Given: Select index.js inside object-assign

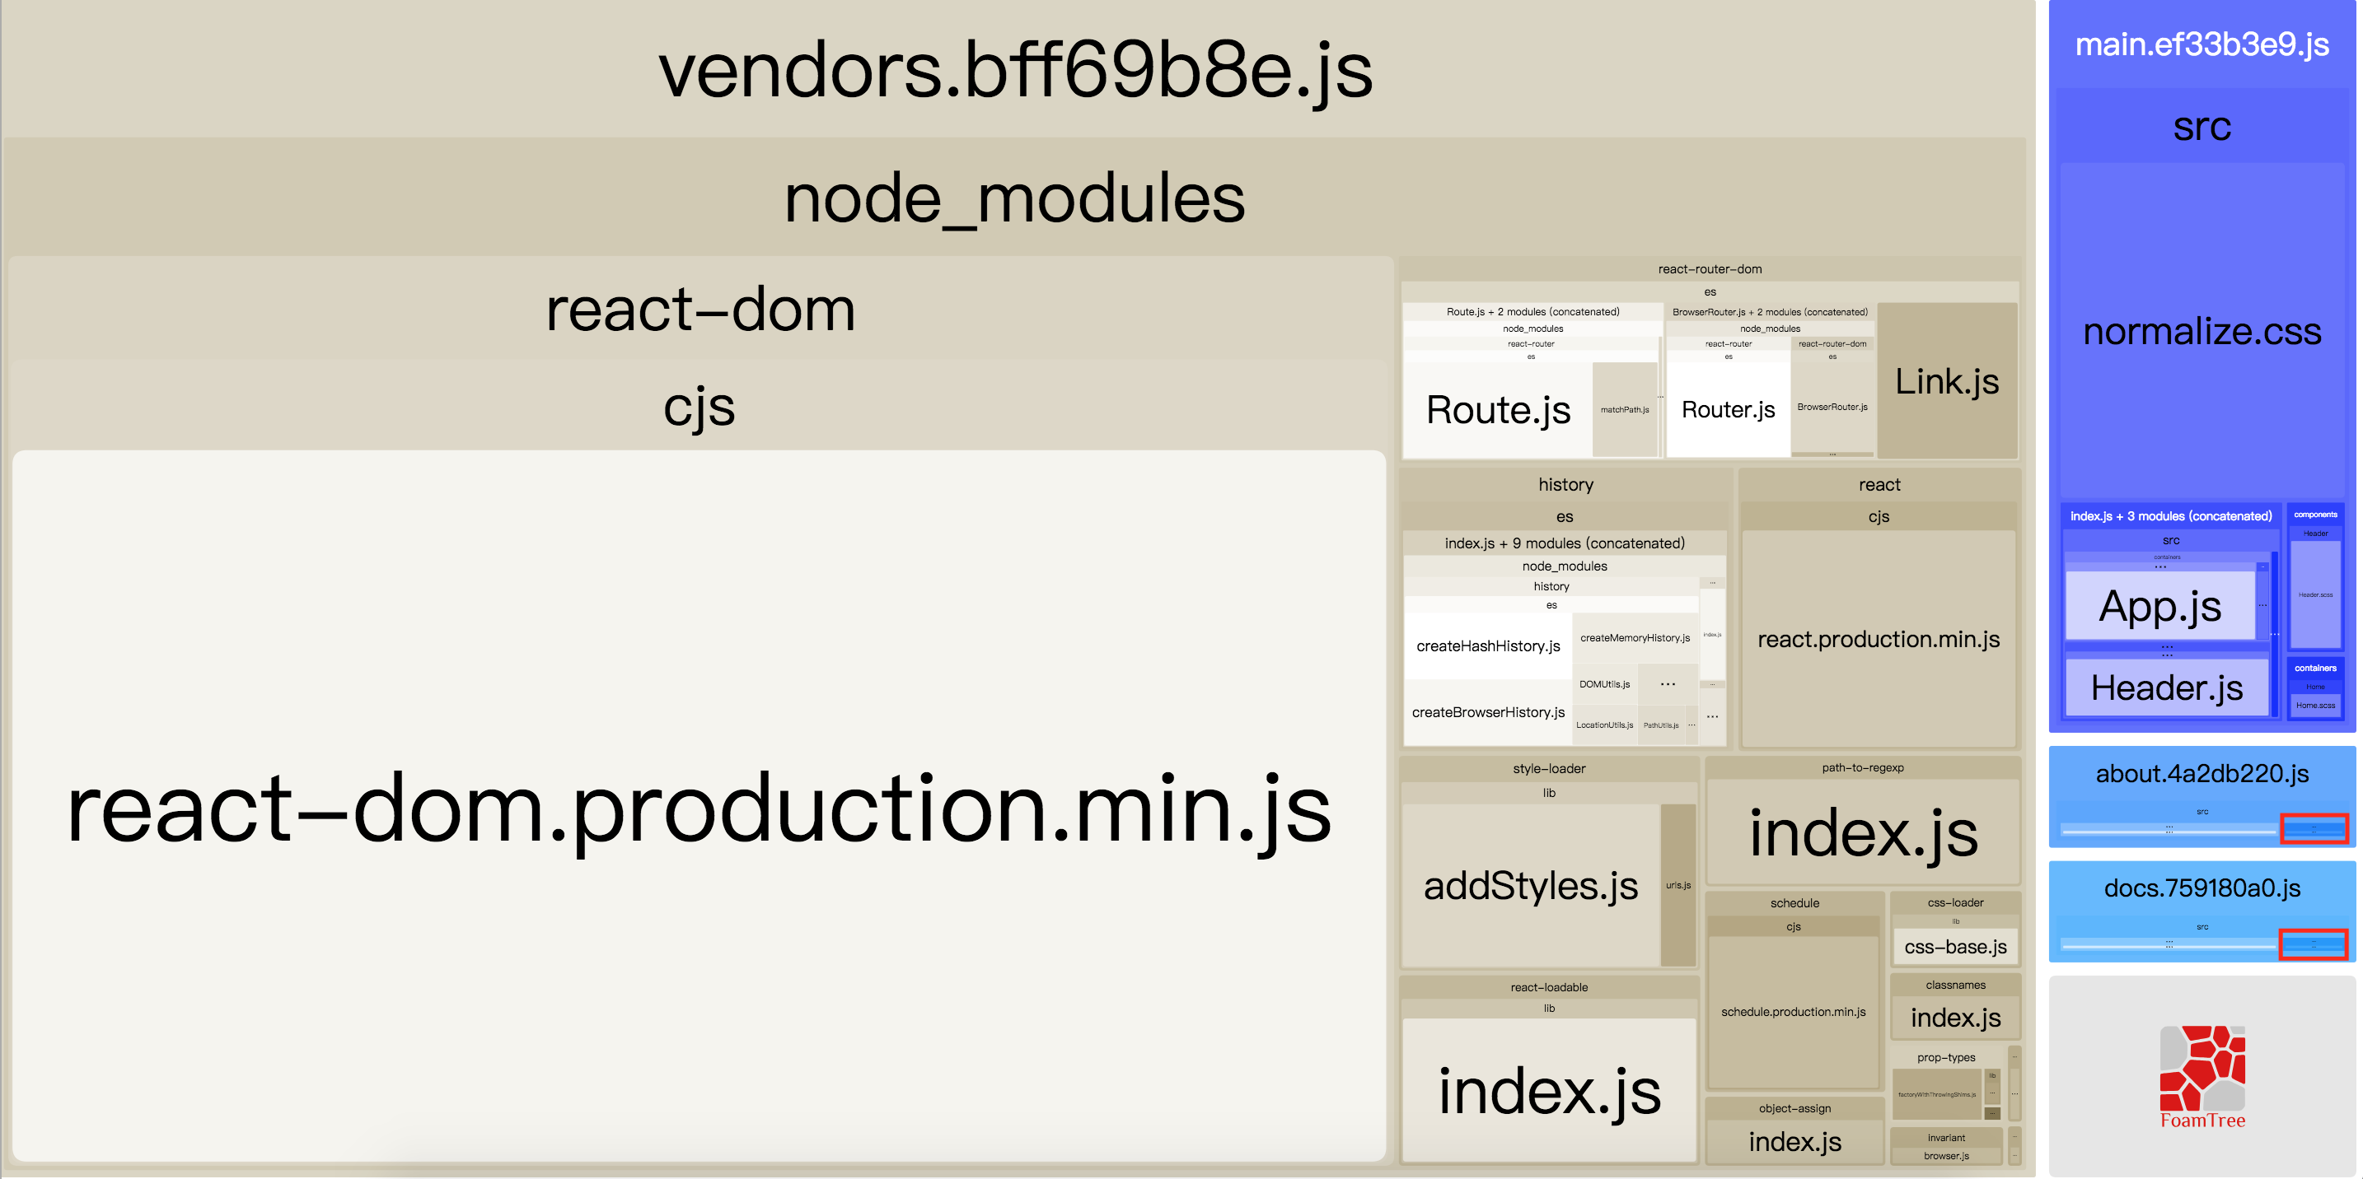Looking at the screenshot, I should [1794, 1140].
